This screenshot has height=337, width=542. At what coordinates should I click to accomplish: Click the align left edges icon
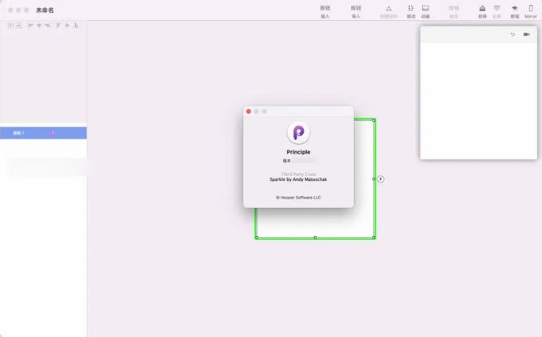[30, 26]
